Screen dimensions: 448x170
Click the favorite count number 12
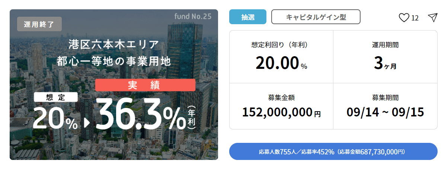415,18
